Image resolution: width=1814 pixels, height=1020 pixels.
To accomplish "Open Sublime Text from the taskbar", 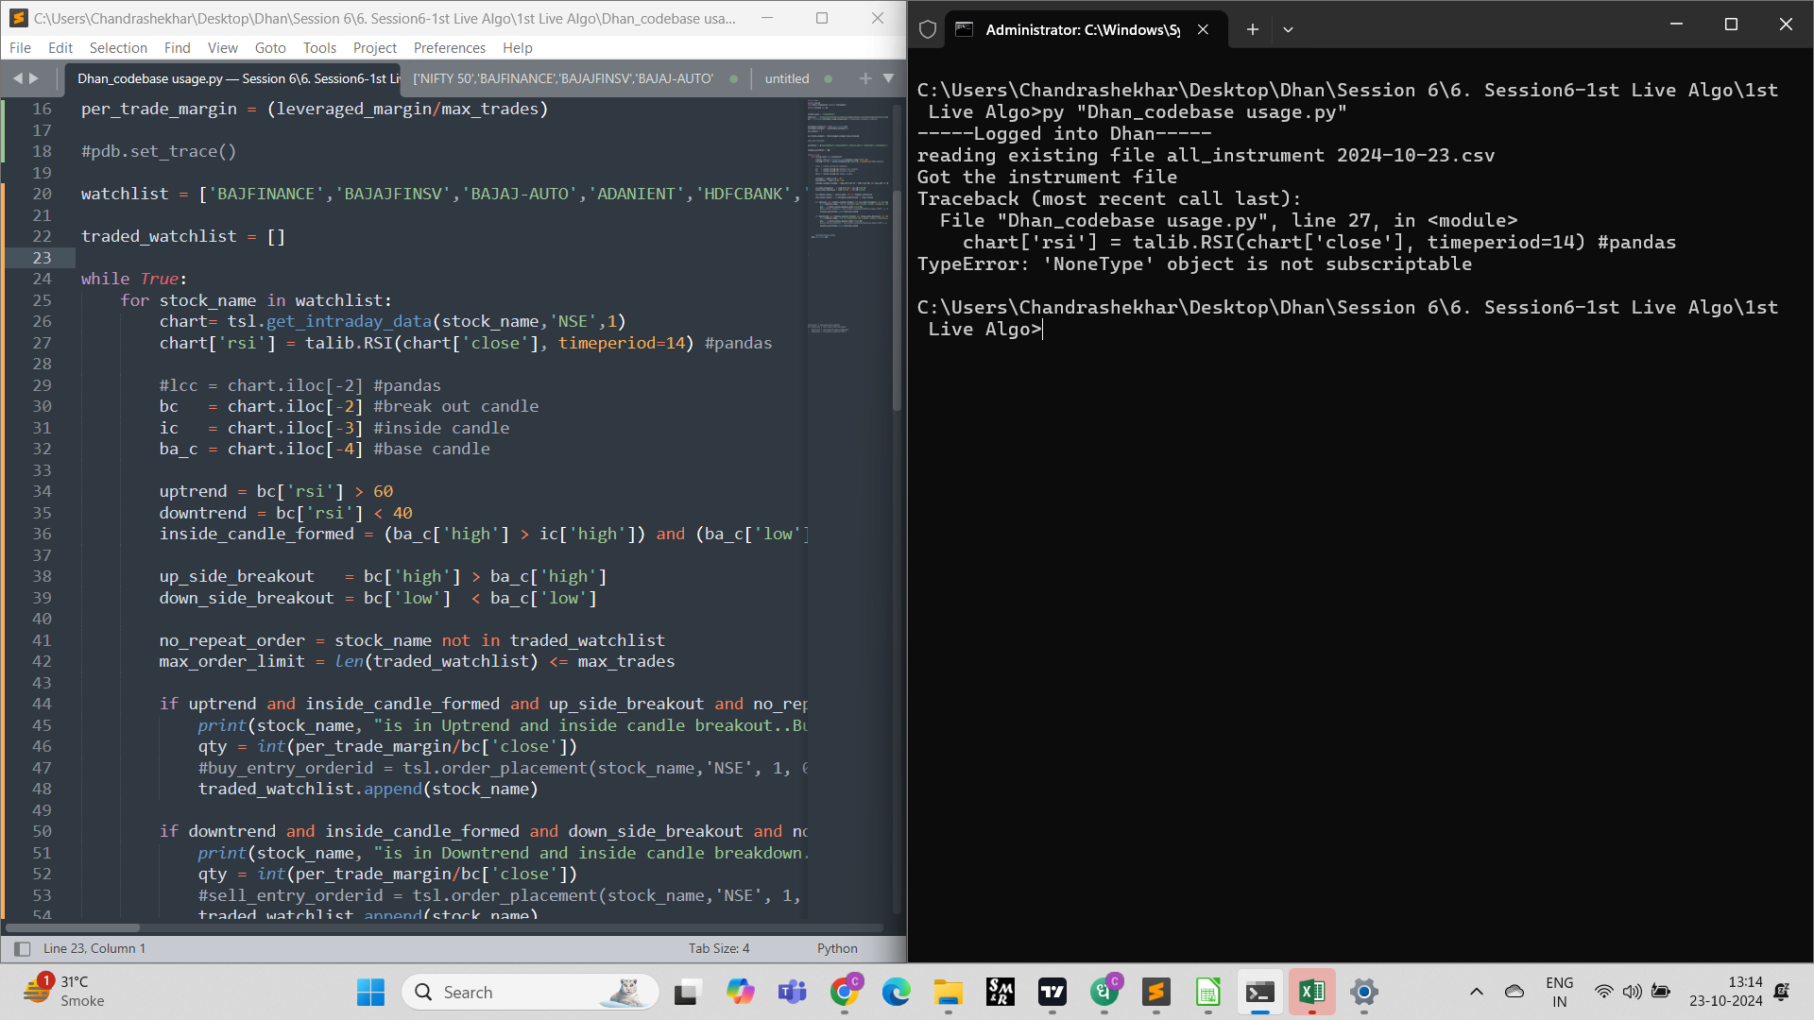I will 1155,992.
